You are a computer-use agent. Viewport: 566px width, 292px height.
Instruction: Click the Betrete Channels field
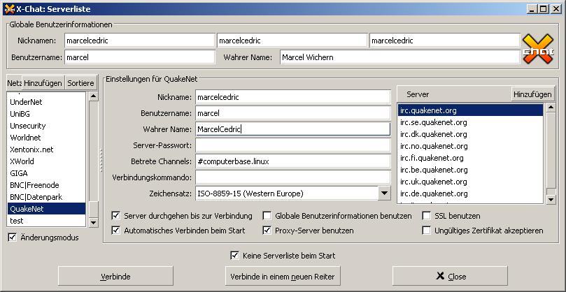point(293,161)
